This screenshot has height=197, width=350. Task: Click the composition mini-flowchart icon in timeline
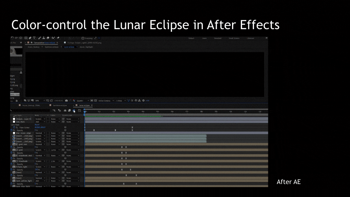54,111
